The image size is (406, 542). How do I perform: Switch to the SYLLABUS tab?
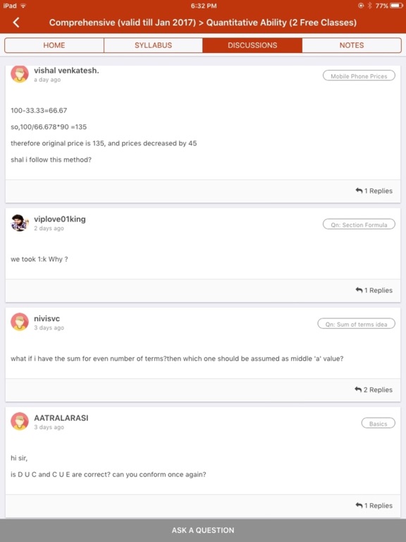(153, 45)
